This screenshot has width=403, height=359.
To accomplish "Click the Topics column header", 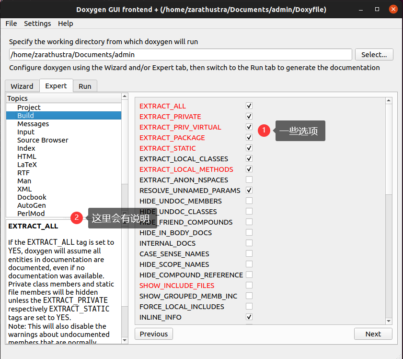I will (x=63, y=98).
